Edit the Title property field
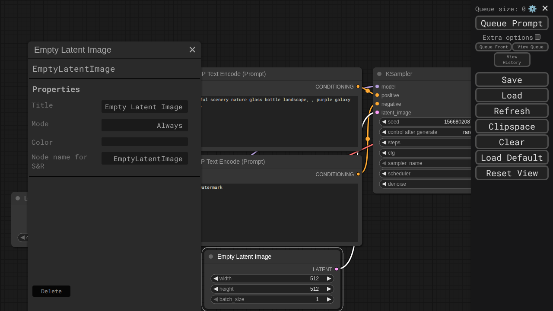Image resolution: width=553 pixels, height=311 pixels. (x=144, y=107)
